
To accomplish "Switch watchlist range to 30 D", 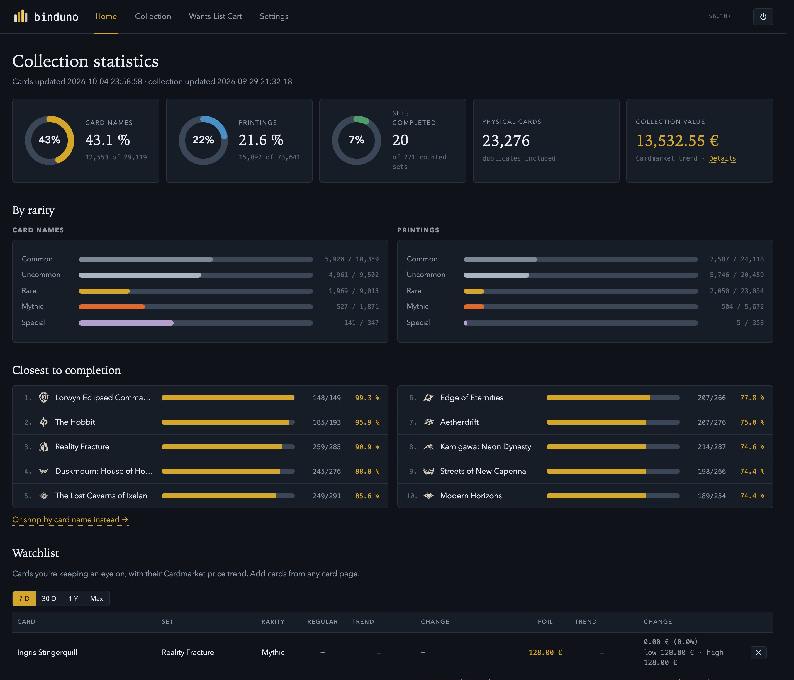I will click(x=49, y=598).
